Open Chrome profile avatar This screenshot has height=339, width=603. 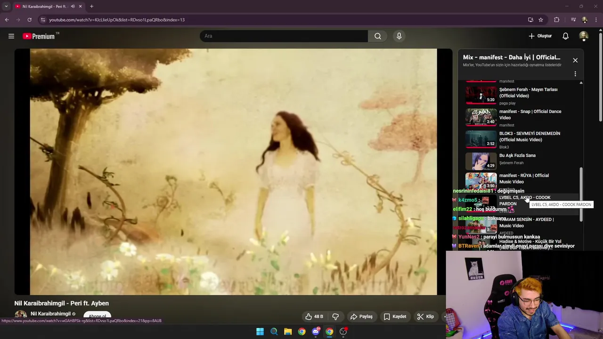[x=585, y=20]
